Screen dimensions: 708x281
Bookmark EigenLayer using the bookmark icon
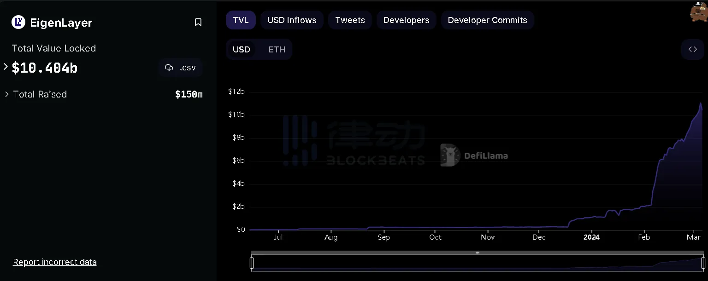click(x=198, y=22)
